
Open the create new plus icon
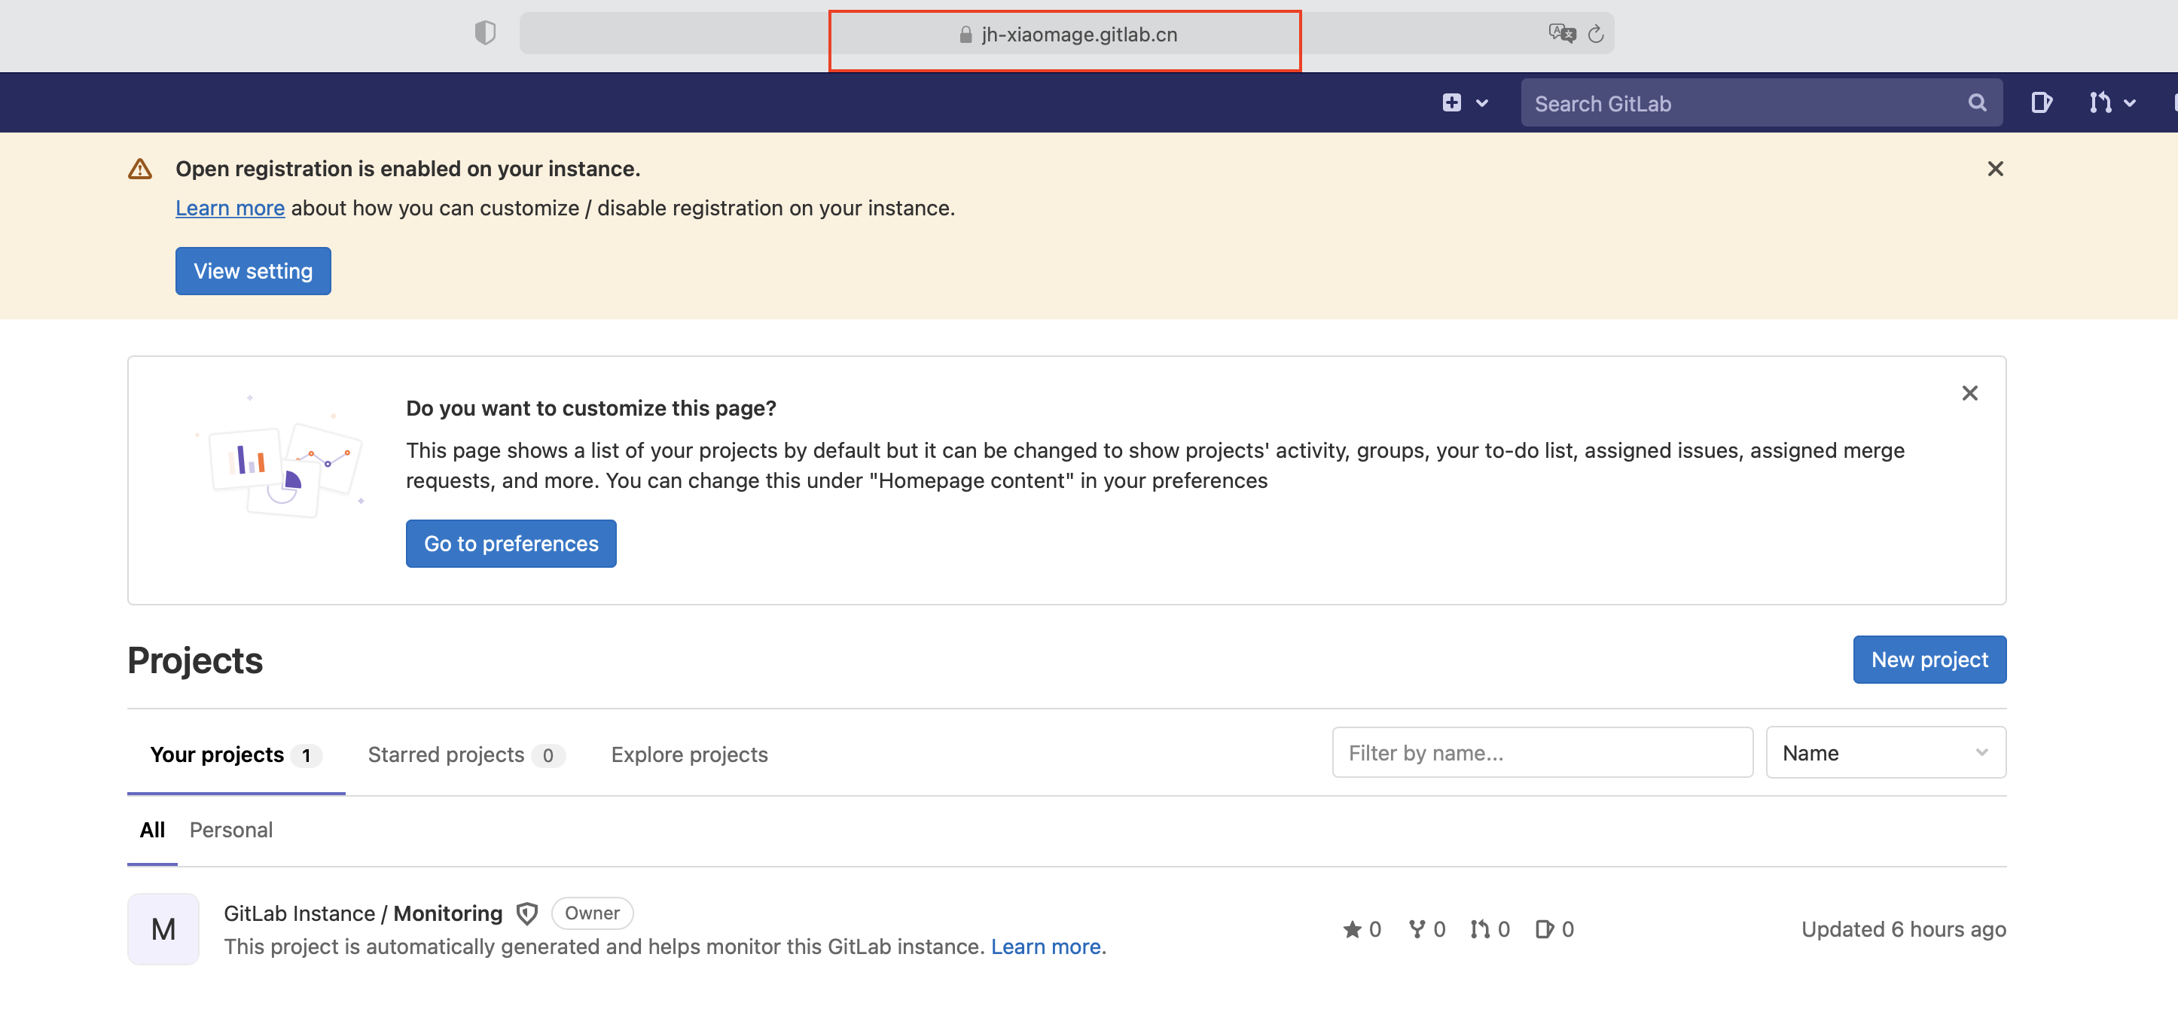coord(1452,102)
